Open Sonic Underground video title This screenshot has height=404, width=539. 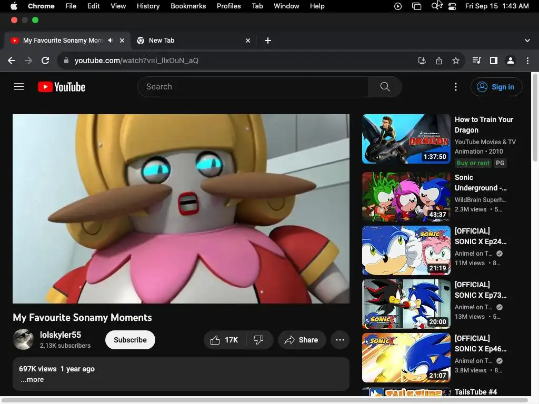[x=481, y=183]
